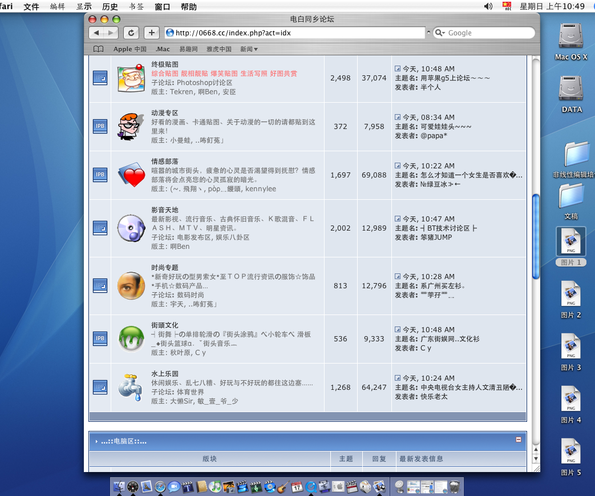
Task: Click the water faucet icon for 水上乐园
Action: [131, 387]
